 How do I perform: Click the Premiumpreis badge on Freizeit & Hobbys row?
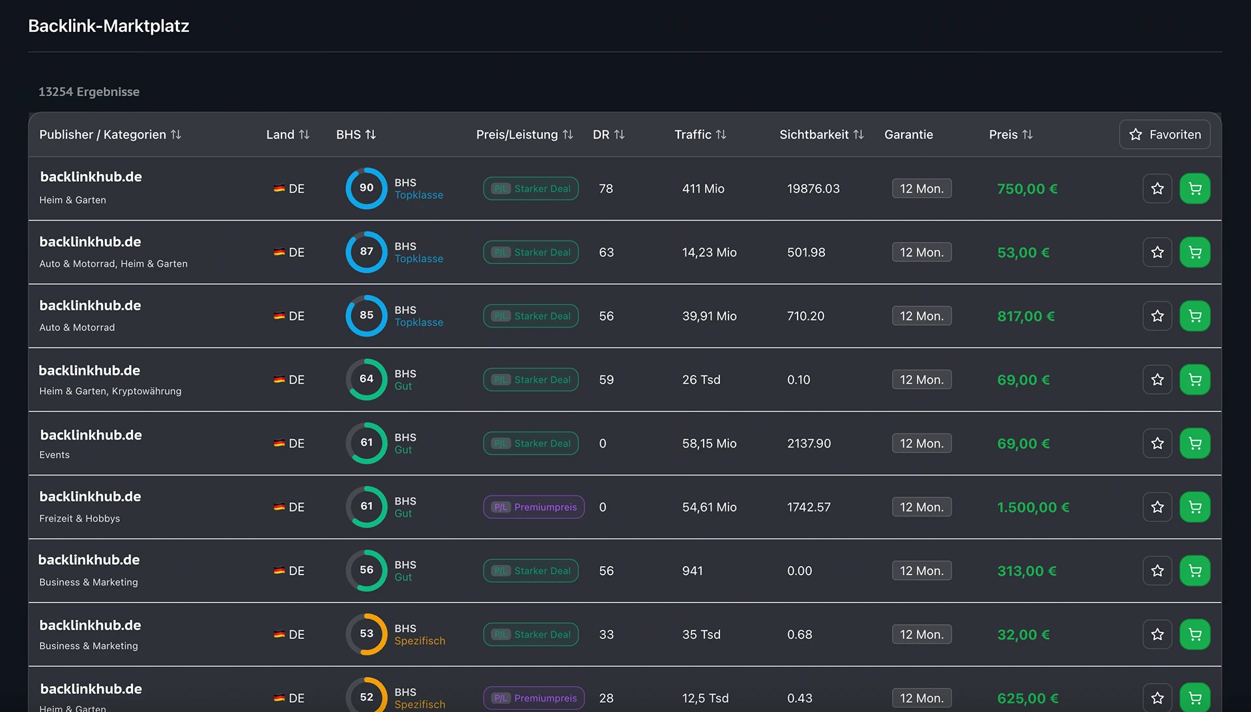coord(534,507)
